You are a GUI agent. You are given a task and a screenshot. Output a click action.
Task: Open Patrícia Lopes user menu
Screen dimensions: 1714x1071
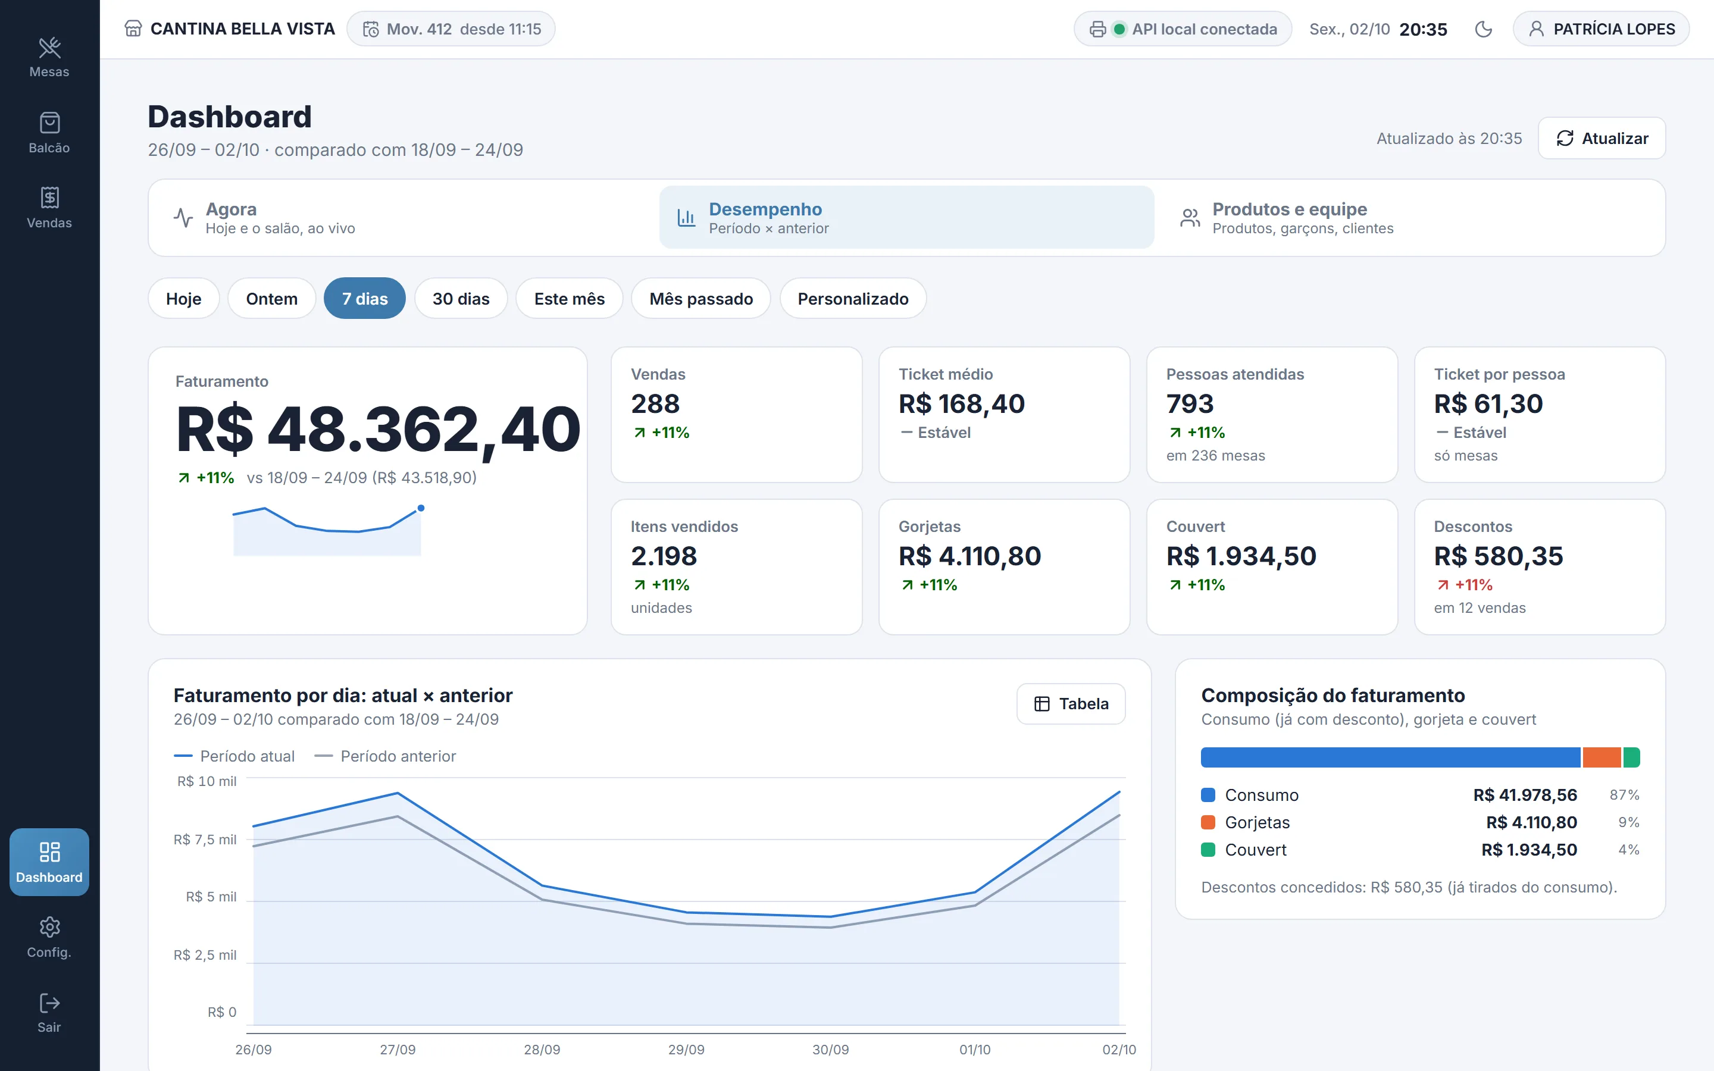[x=1601, y=29]
